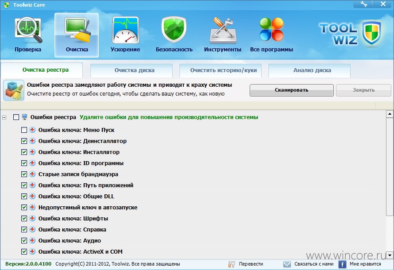Click red cross icon of Старые записи брандмауэра
This screenshot has width=394, height=270.
[x=32, y=174]
